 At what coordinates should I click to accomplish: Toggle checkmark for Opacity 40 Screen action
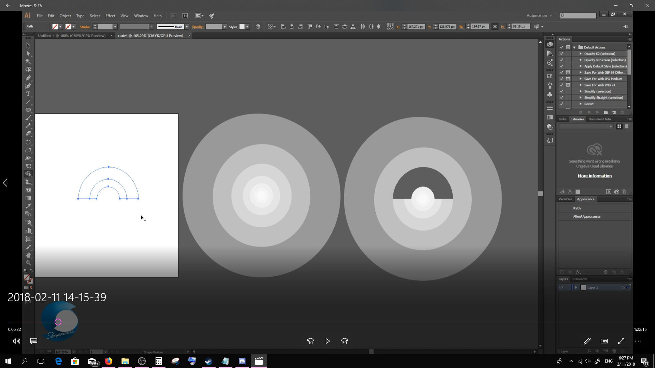pos(562,60)
